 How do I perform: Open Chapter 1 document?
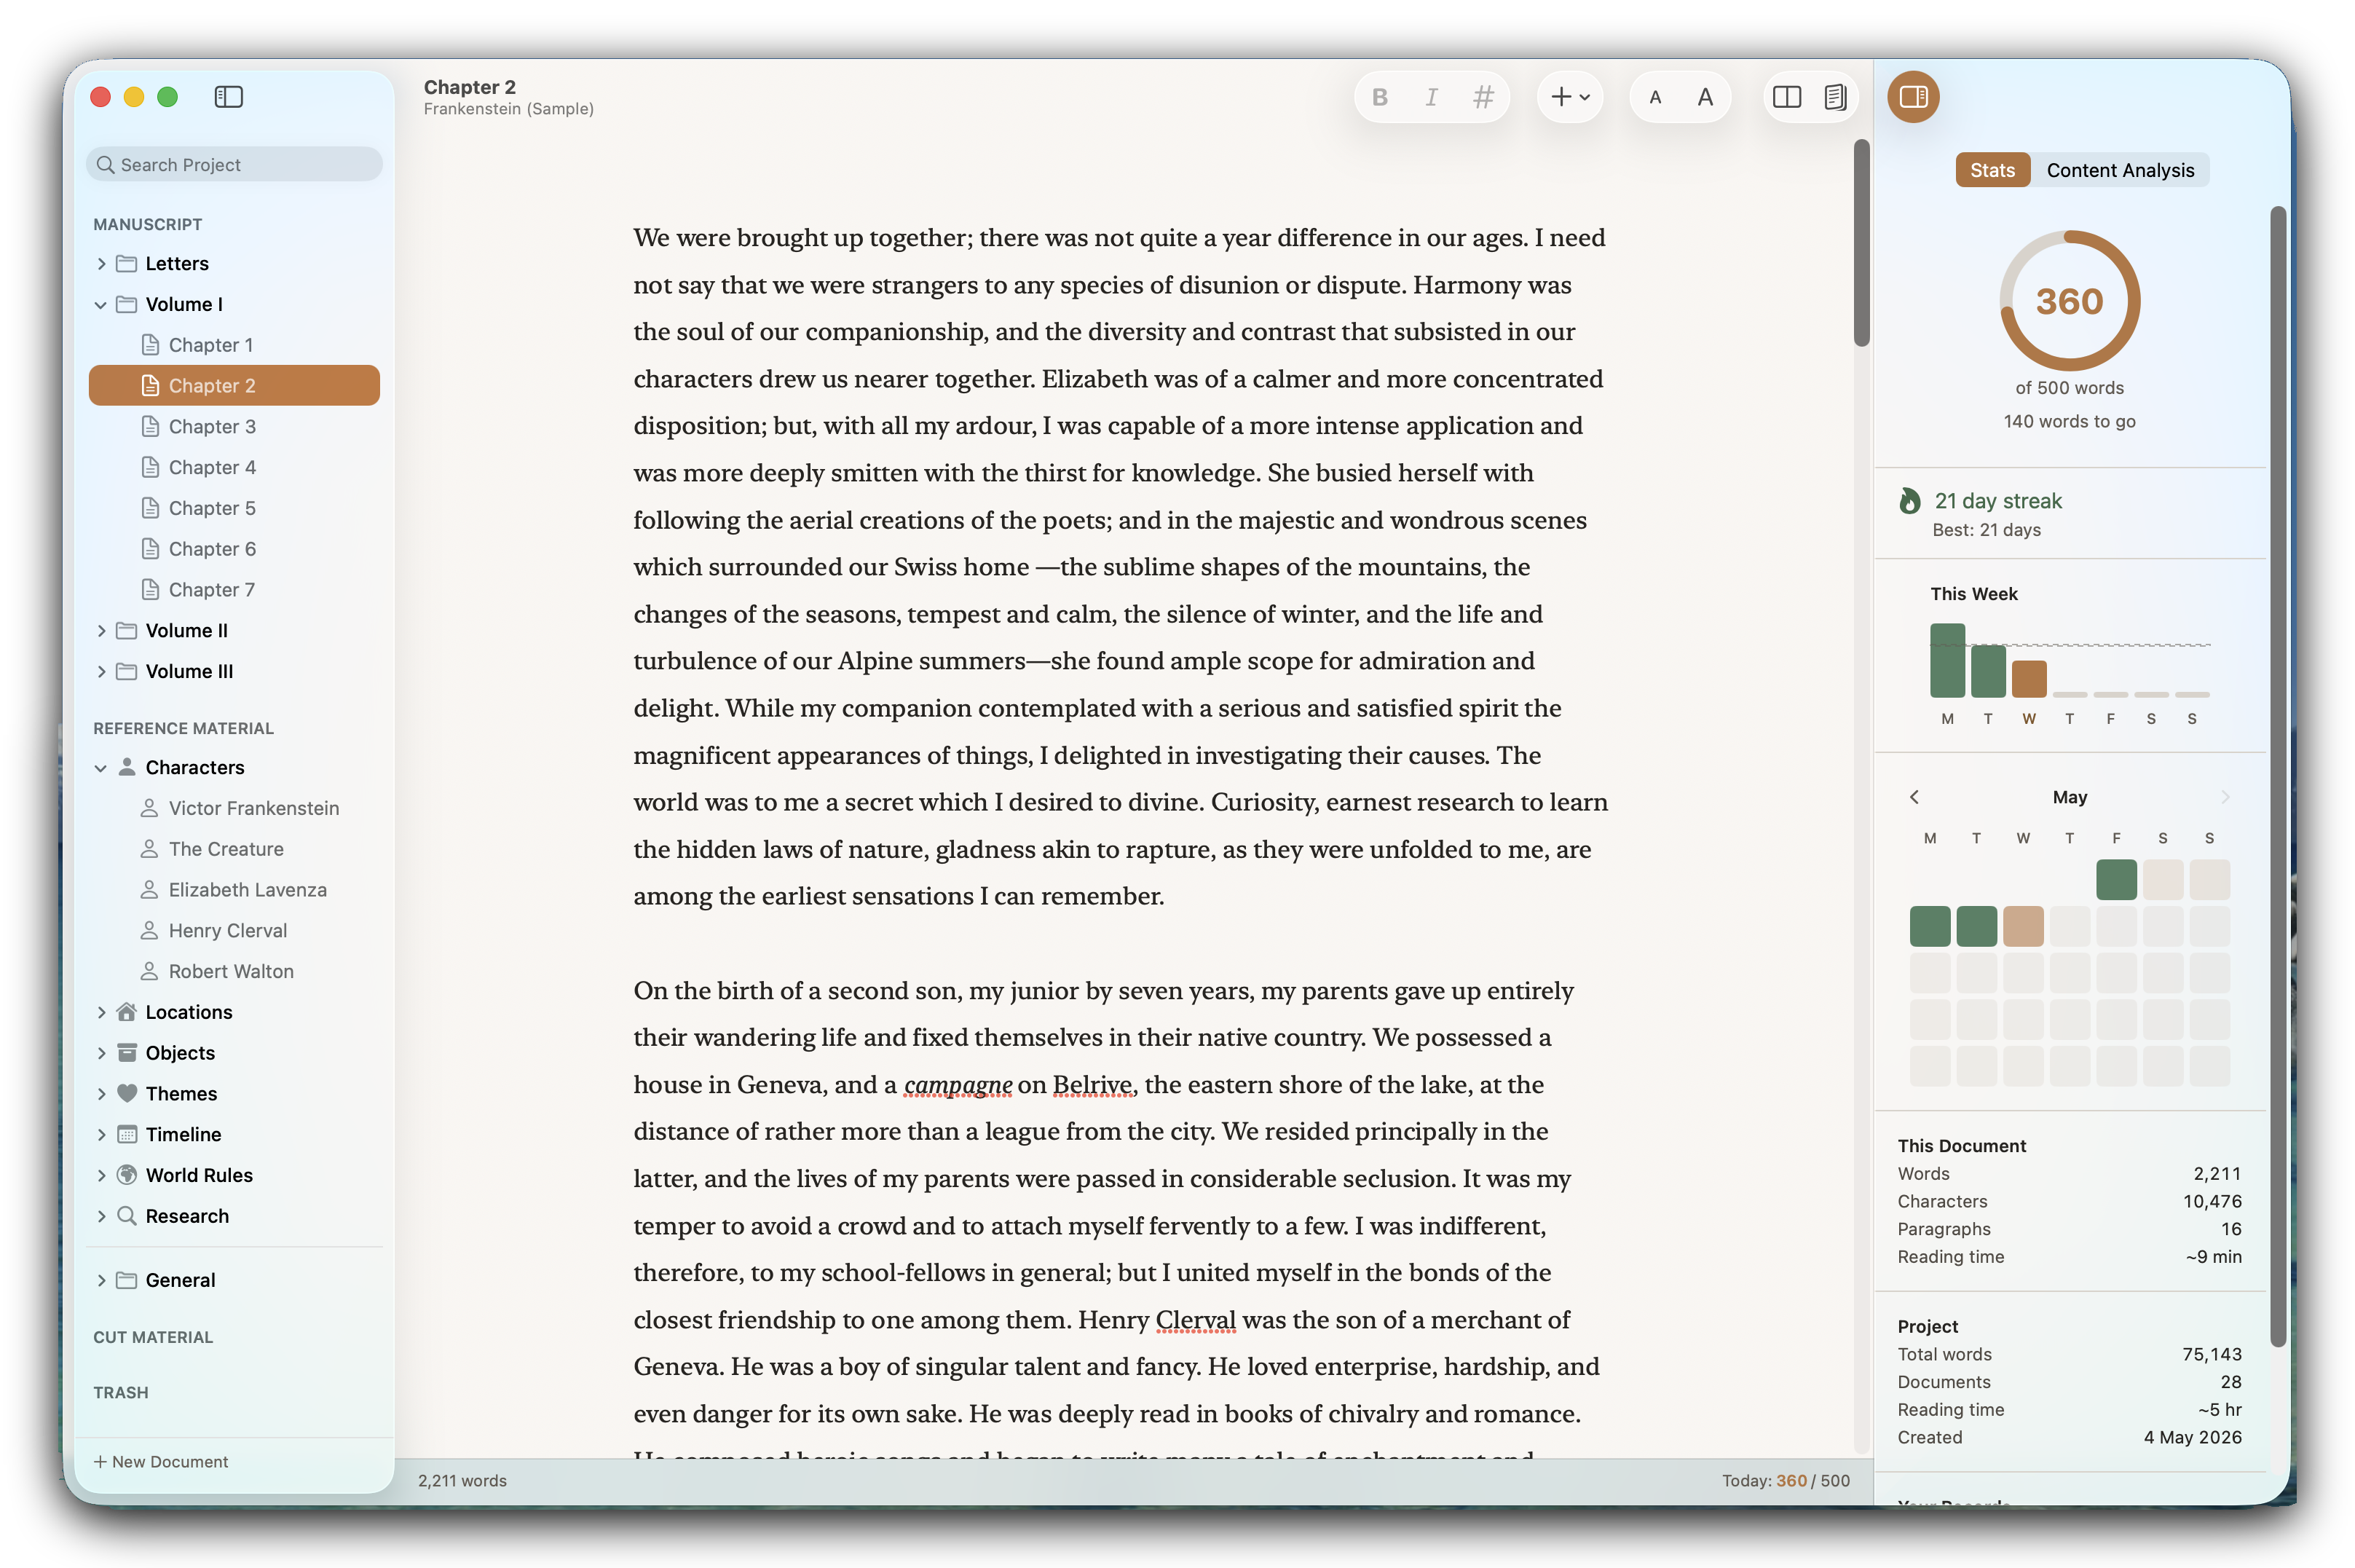235,345
